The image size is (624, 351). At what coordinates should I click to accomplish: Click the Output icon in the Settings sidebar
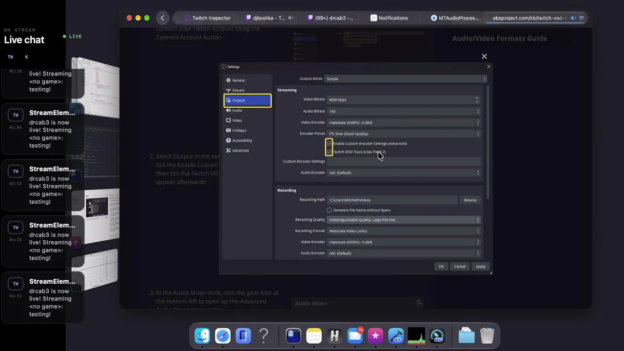tap(228, 100)
